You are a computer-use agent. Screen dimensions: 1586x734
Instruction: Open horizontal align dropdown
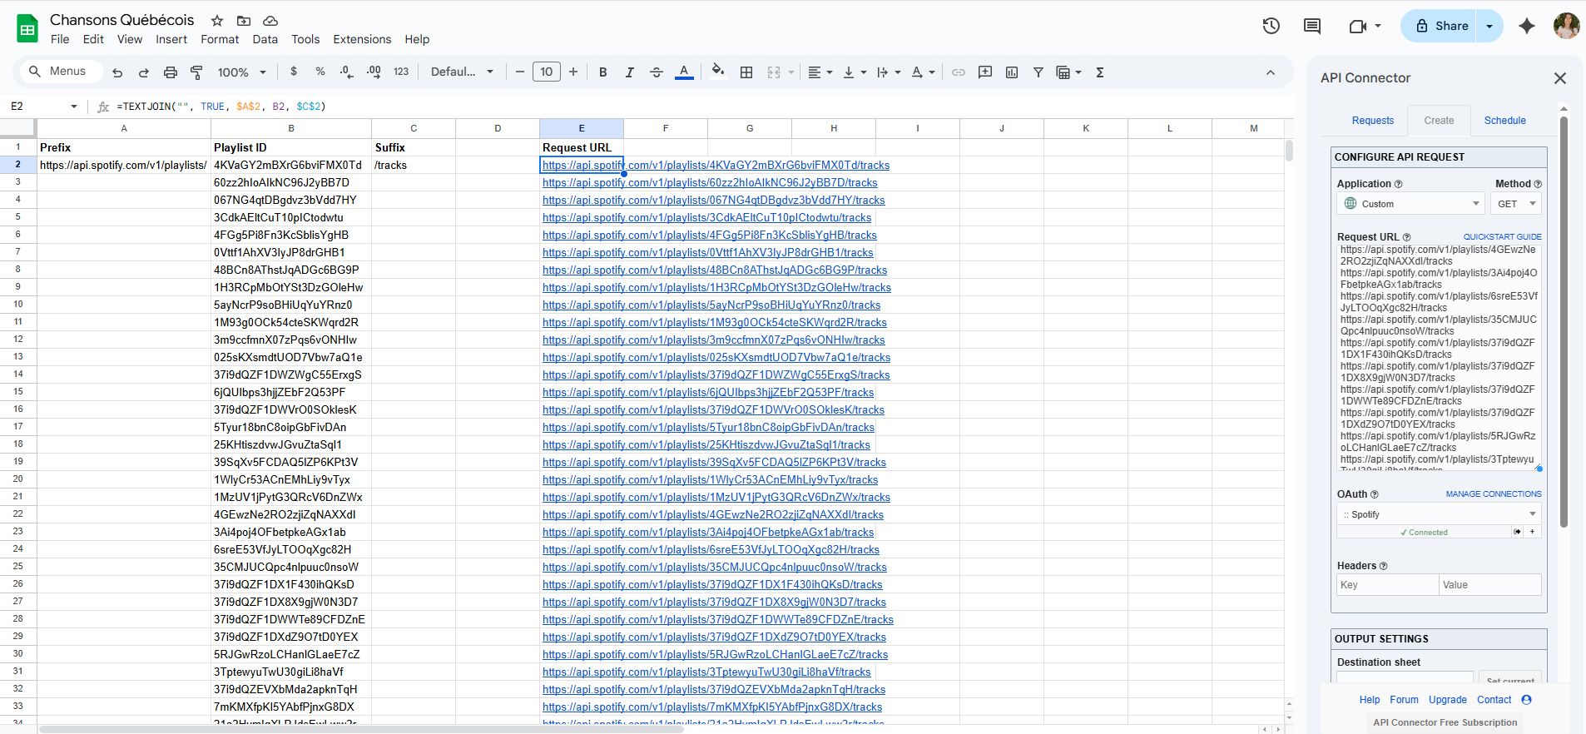click(x=820, y=72)
